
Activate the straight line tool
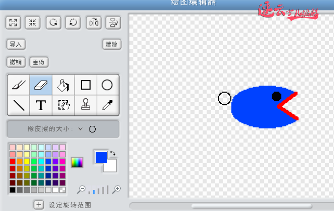pyautogui.click(x=19, y=105)
